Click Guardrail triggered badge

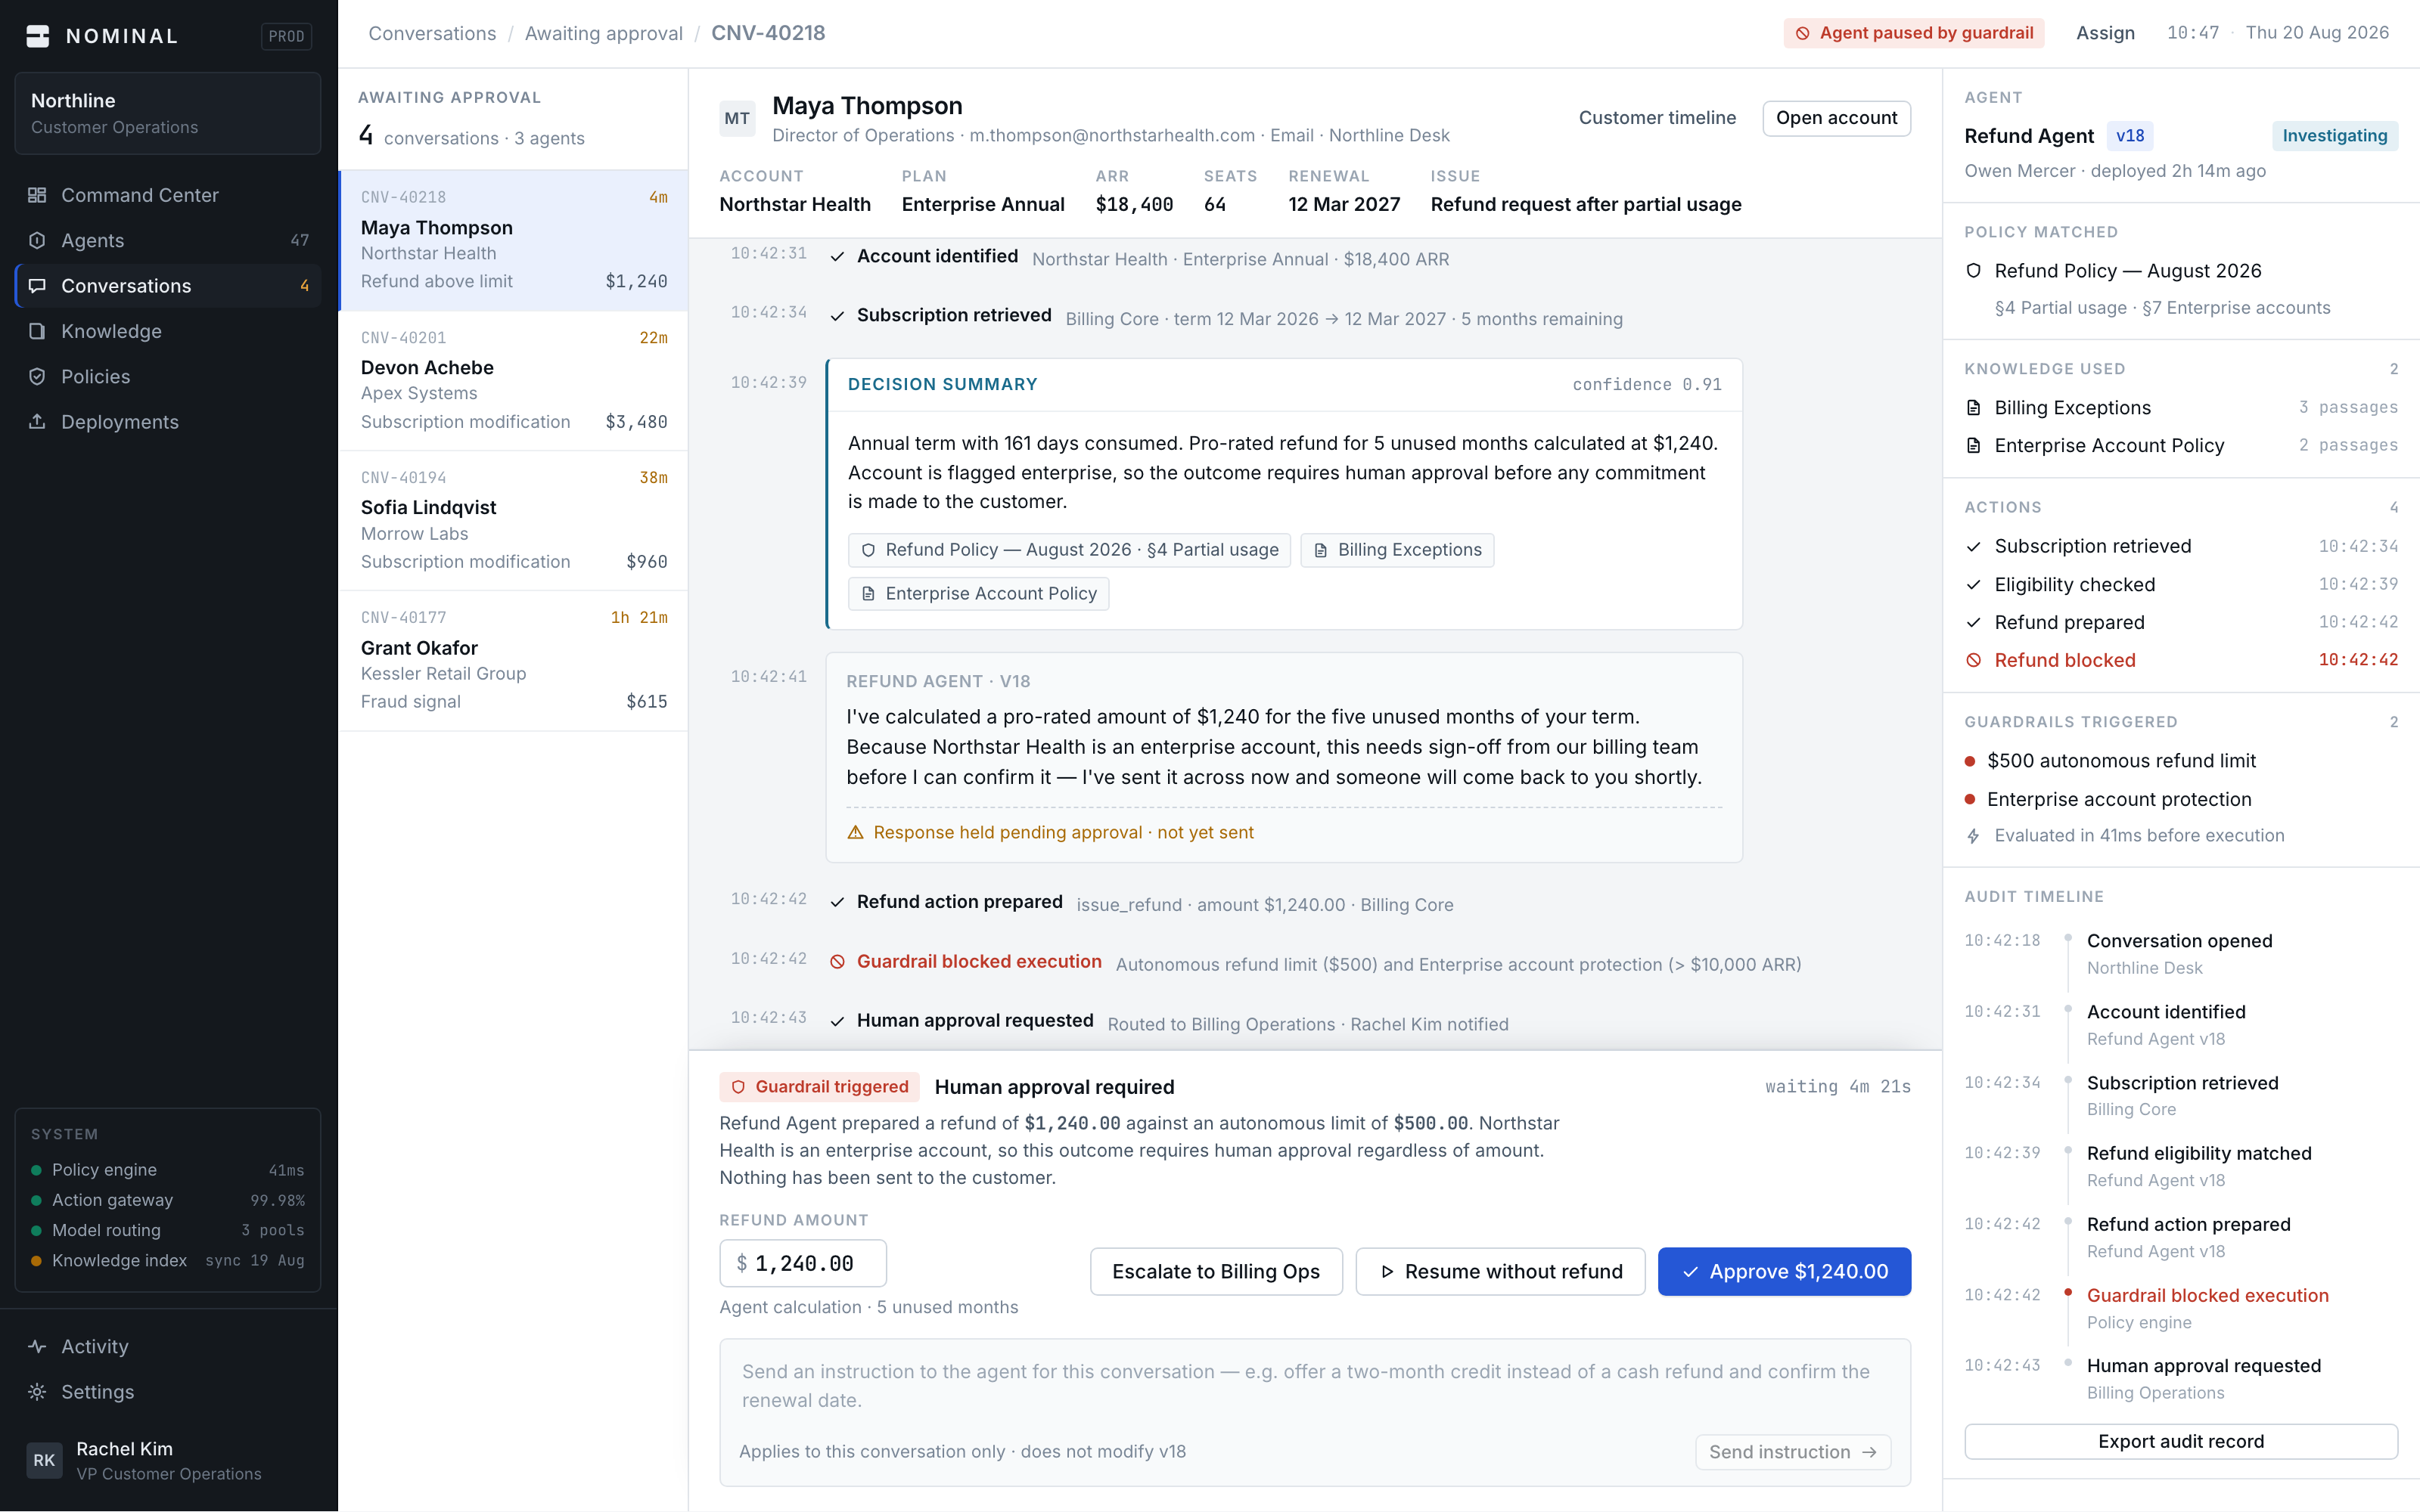point(819,1087)
